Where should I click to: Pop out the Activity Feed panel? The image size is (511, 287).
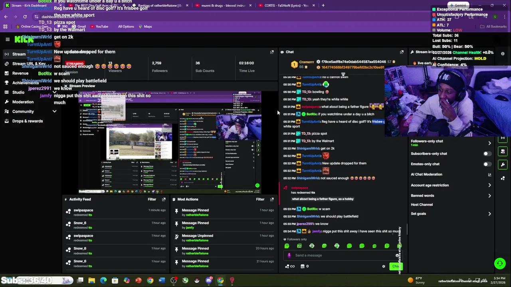164,199
